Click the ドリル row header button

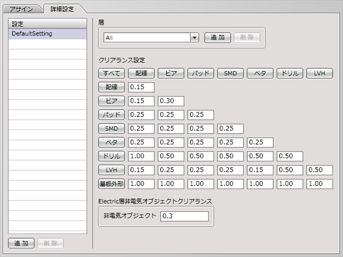[x=111, y=156]
